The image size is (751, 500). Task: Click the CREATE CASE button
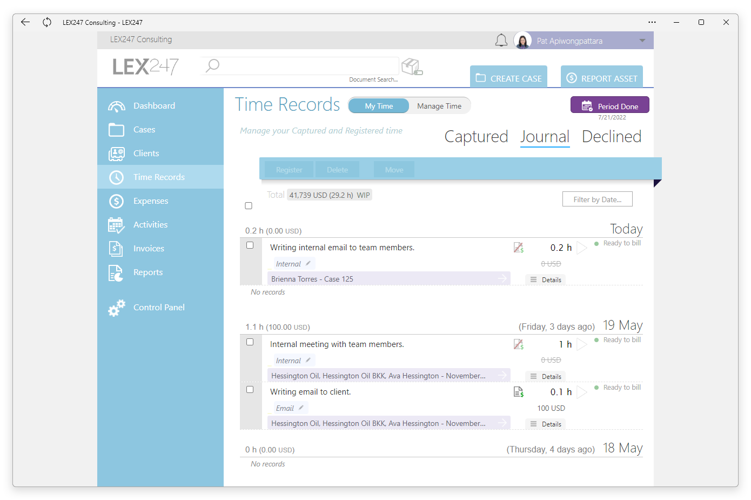coord(508,77)
